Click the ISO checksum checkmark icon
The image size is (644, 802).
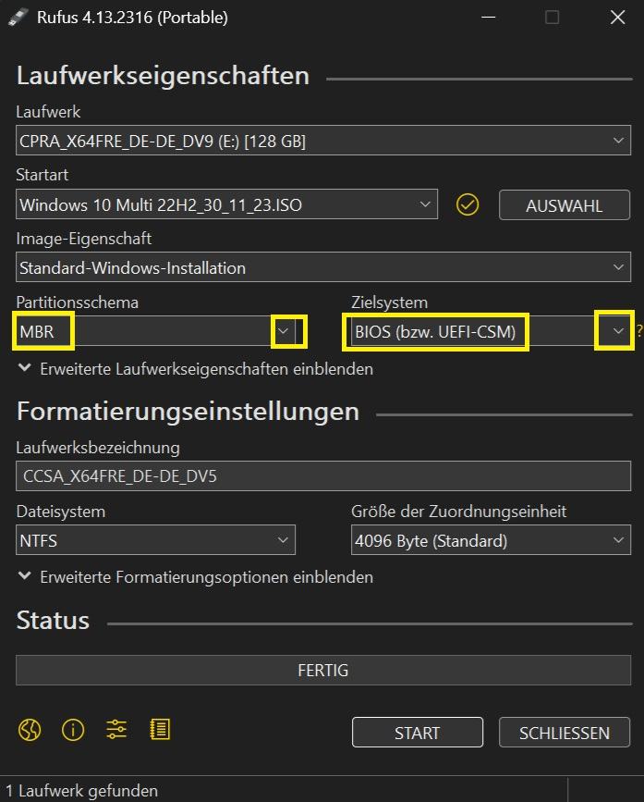click(468, 204)
